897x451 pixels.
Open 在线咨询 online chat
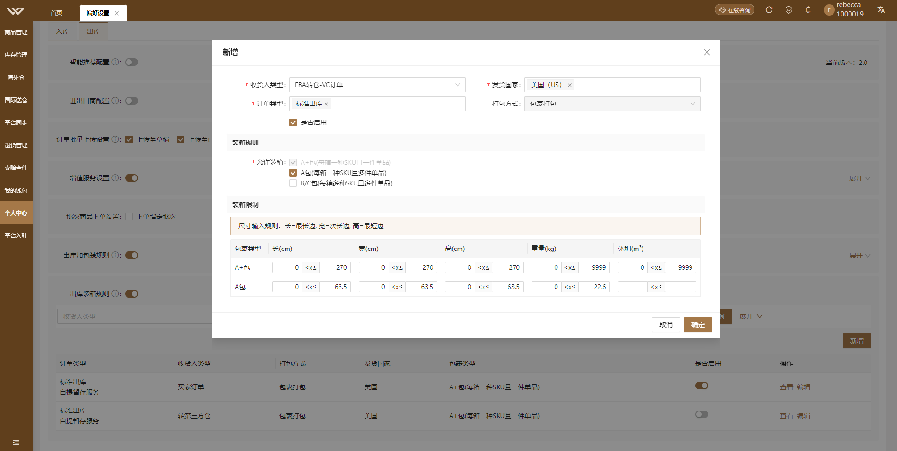coord(735,10)
